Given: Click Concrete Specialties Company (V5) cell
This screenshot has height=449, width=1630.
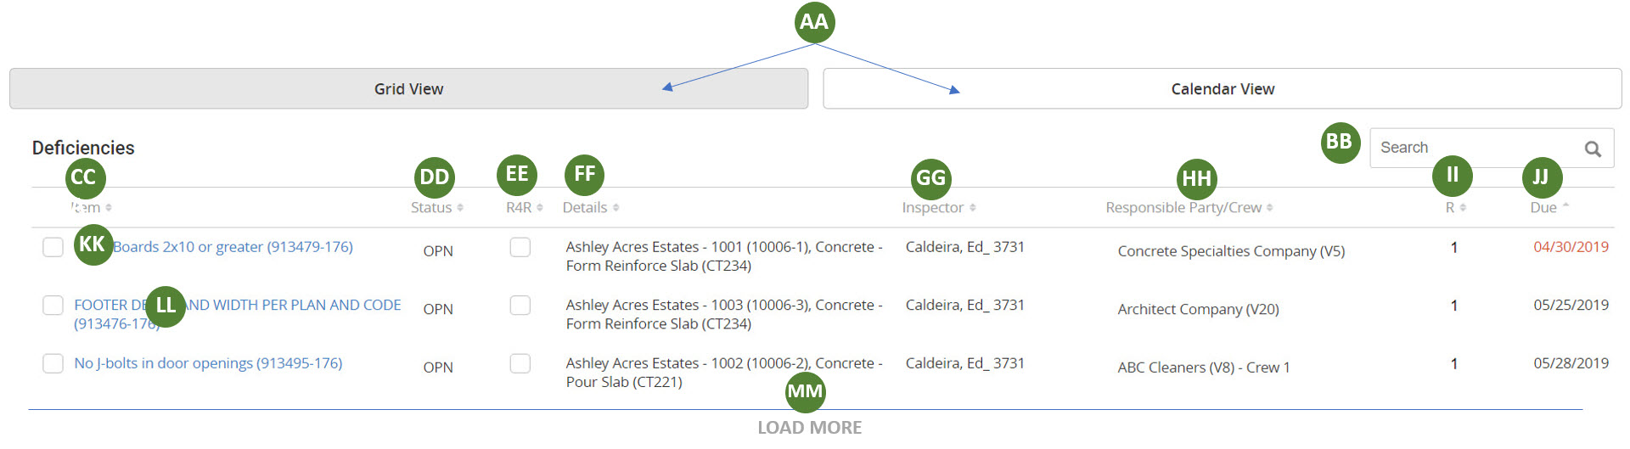Looking at the screenshot, I should point(1231,251).
